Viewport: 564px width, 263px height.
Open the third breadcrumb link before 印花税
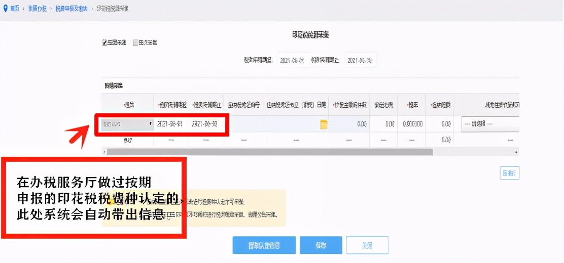[72, 9]
